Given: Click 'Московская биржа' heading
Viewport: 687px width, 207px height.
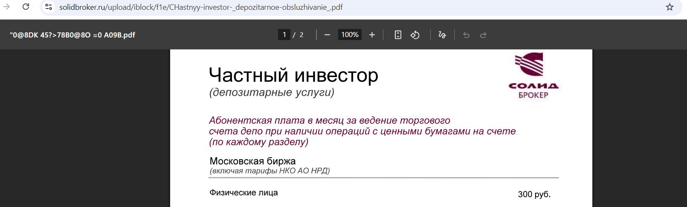Looking at the screenshot, I should pos(252,161).
